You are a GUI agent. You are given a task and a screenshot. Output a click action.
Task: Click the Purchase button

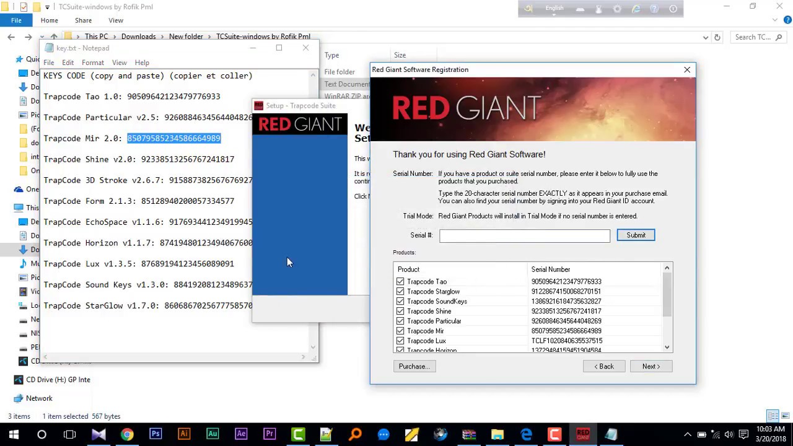pyautogui.click(x=414, y=367)
